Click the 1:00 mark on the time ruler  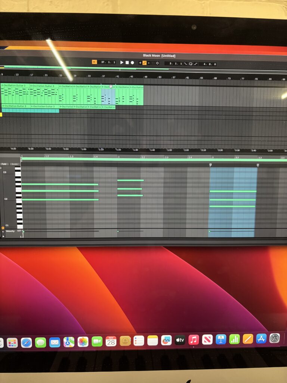coord(84,149)
